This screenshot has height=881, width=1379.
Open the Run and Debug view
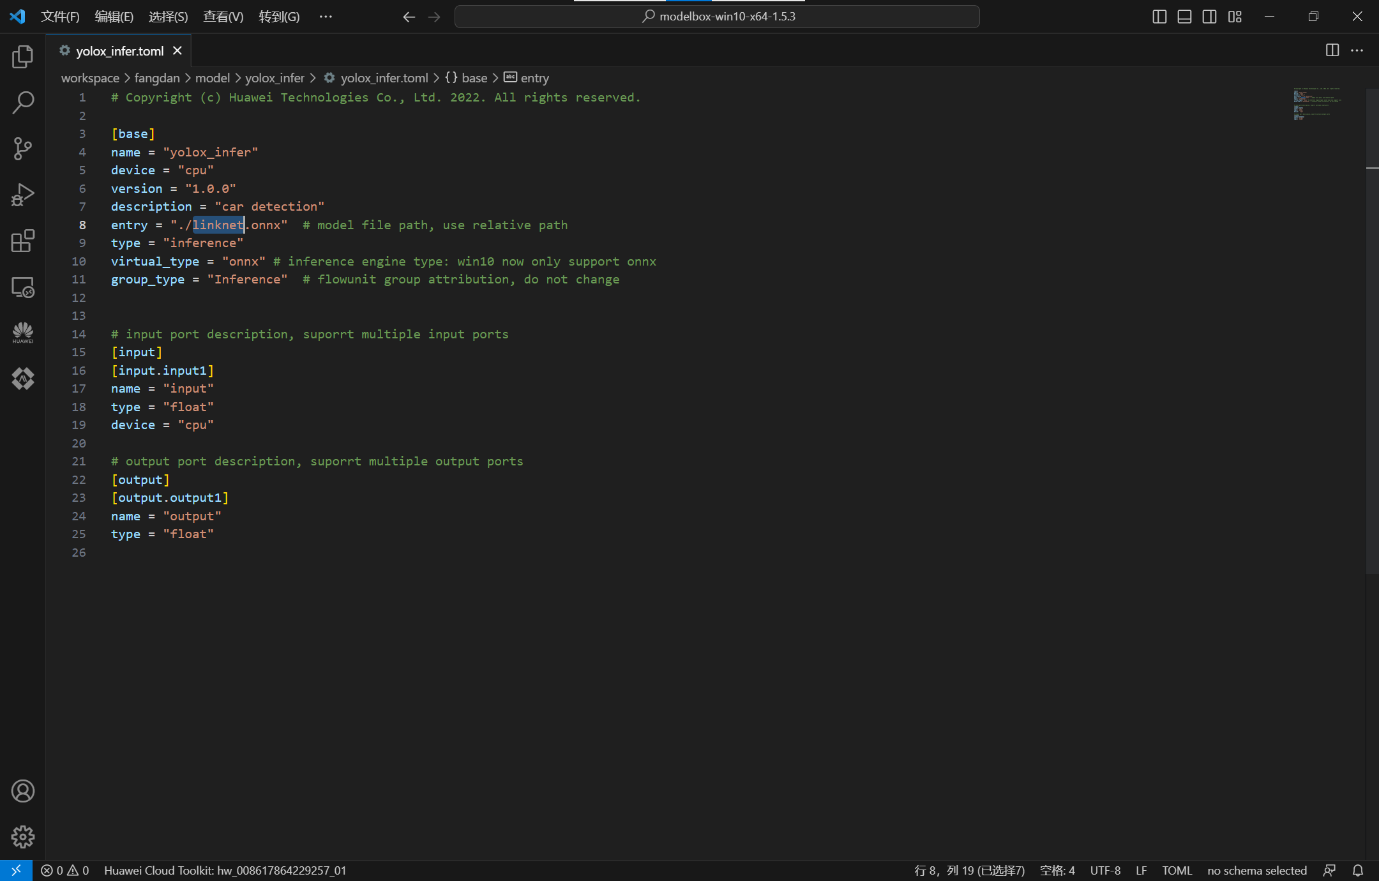click(x=22, y=195)
